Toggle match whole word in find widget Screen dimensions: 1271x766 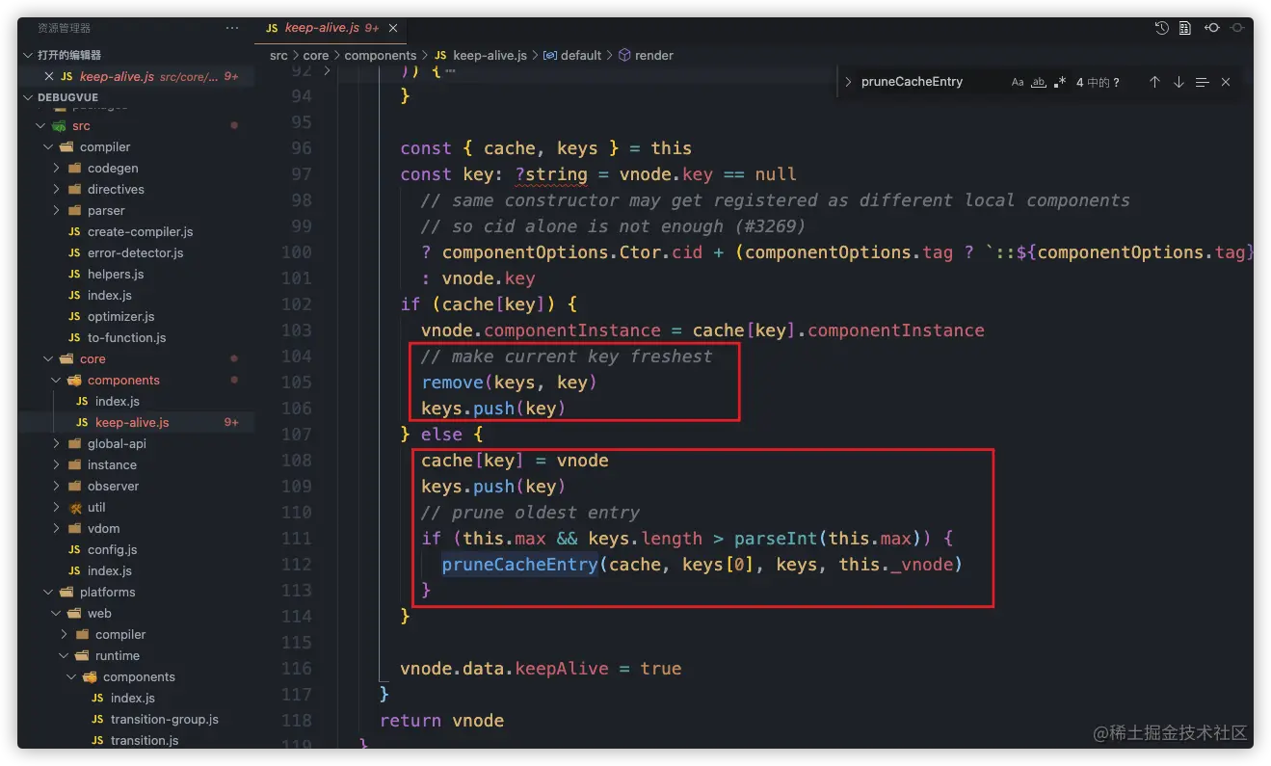tap(1039, 83)
